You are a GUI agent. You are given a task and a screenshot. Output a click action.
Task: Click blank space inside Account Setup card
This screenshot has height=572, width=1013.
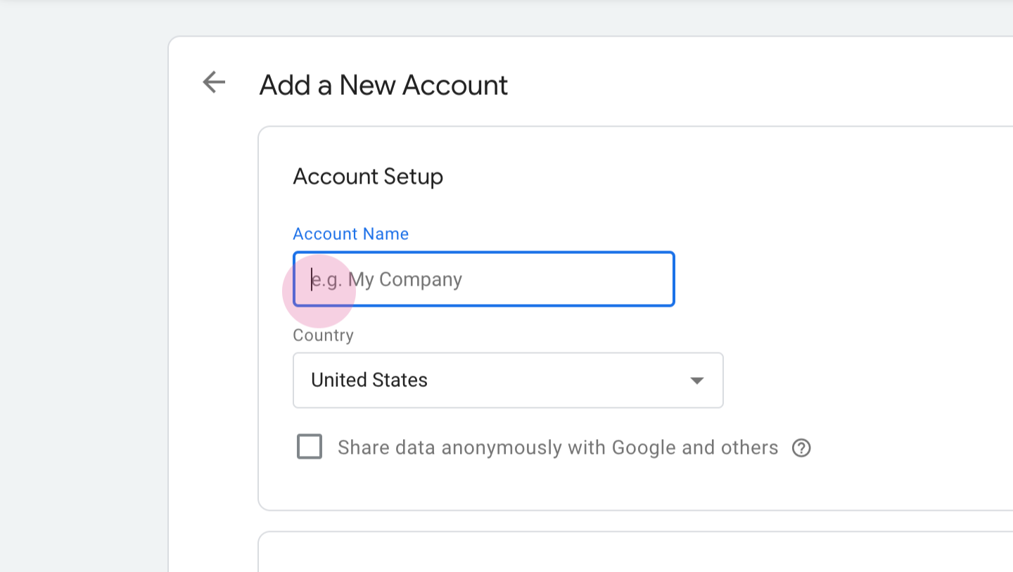[x=844, y=281]
